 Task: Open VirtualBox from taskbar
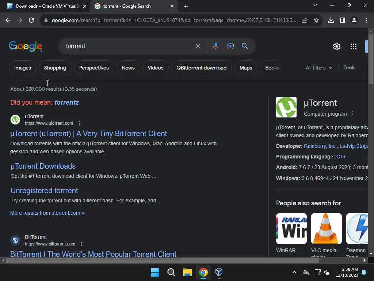click(219, 272)
